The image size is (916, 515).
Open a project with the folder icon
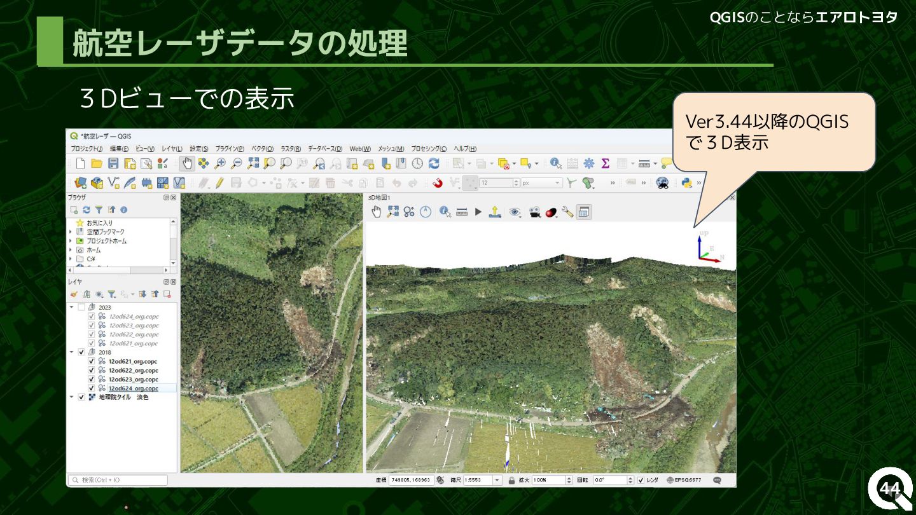tap(97, 163)
